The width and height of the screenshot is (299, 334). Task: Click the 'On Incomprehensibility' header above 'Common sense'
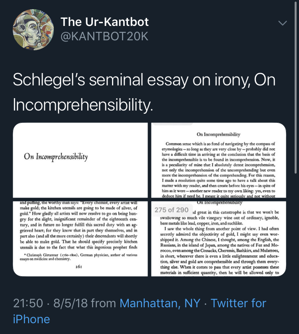pyautogui.click(x=218, y=134)
